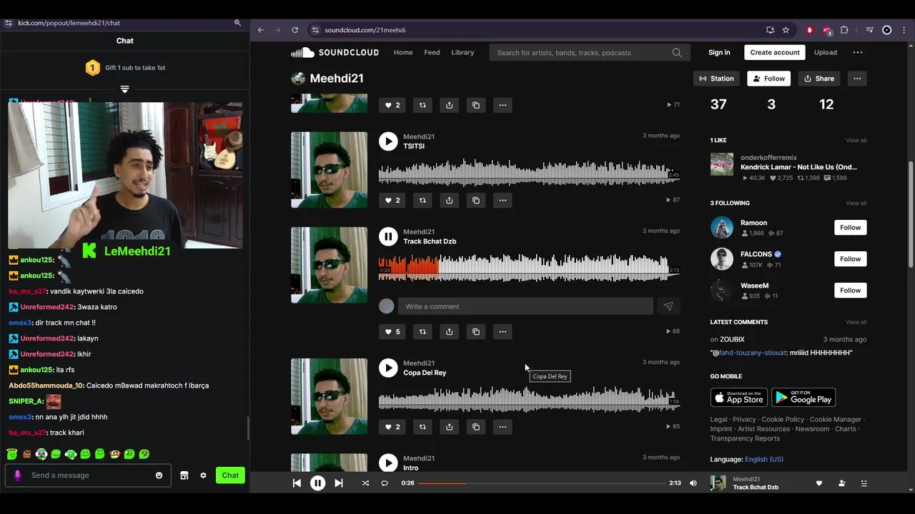Skip to next track in player bar

tap(339, 483)
